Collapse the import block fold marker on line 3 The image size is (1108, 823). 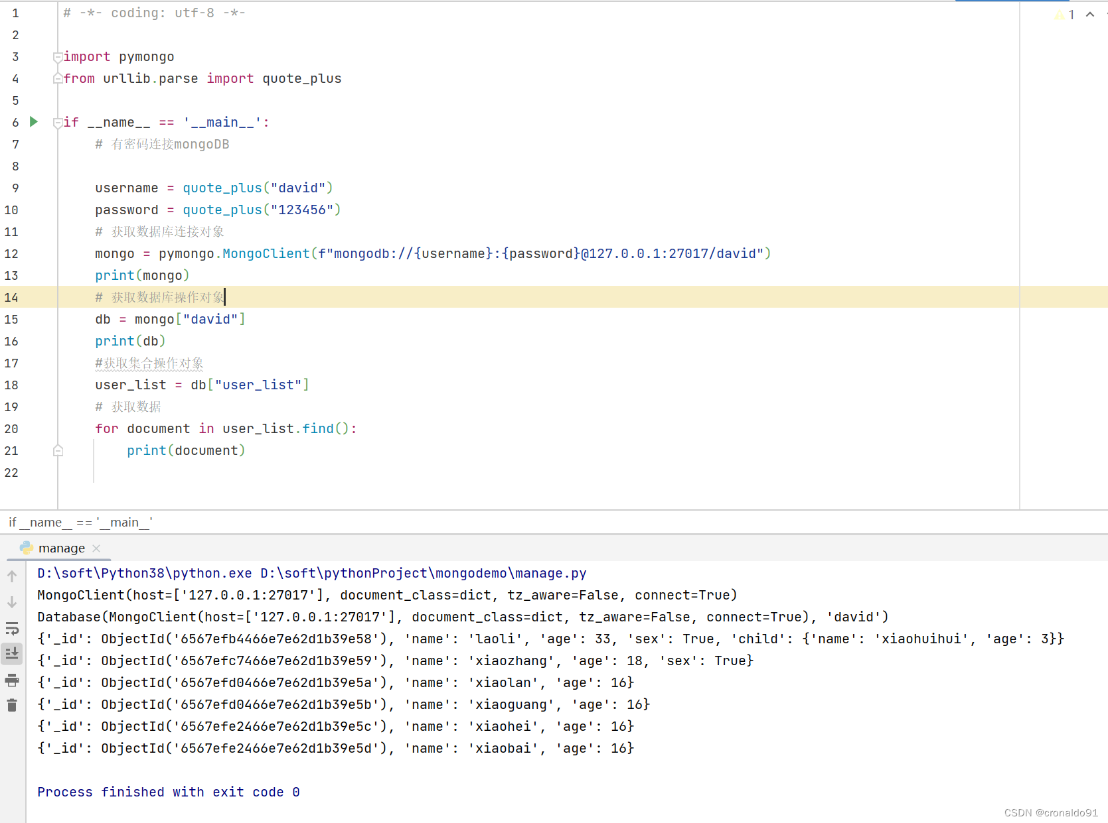(x=58, y=57)
